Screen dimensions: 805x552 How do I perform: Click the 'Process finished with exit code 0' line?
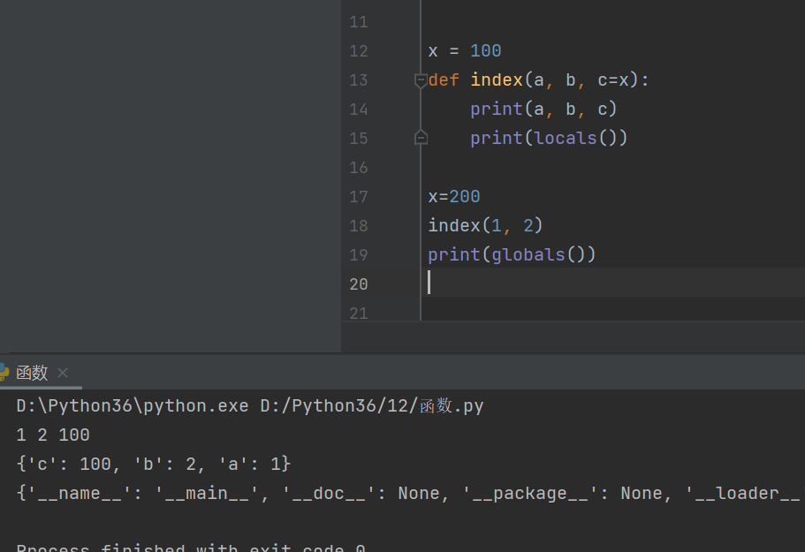point(191,547)
